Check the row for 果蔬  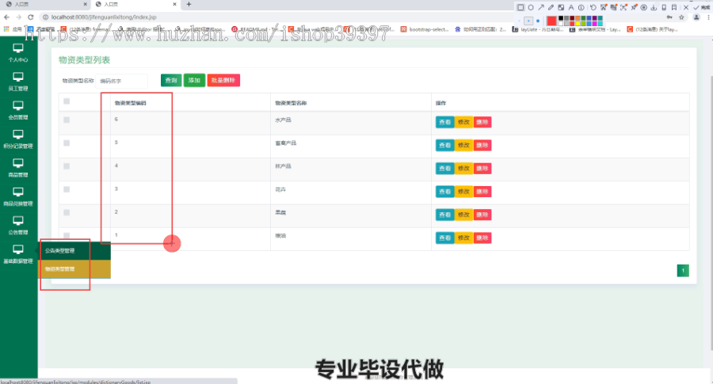(67, 213)
